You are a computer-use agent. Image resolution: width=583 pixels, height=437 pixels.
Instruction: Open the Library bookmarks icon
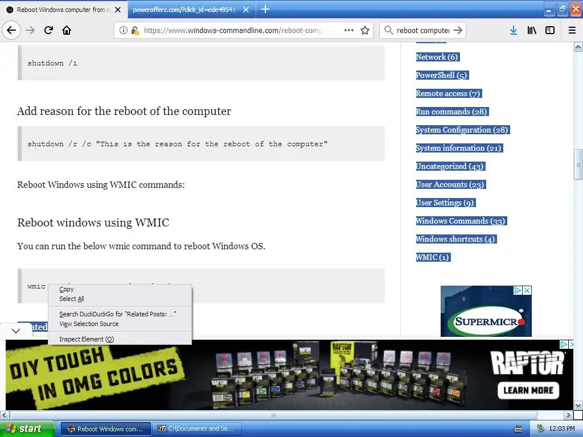[532, 30]
